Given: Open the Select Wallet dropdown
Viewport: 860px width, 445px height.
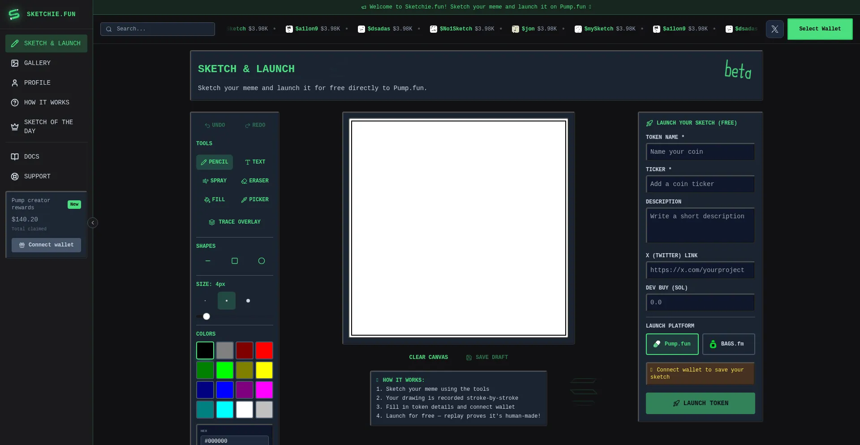Looking at the screenshot, I should click(x=820, y=29).
